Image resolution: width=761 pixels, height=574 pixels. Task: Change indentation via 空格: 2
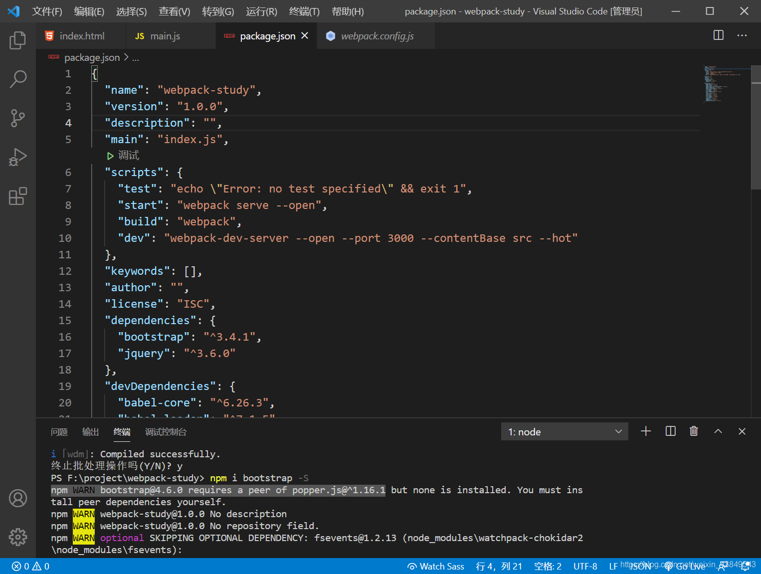coord(548,566)
